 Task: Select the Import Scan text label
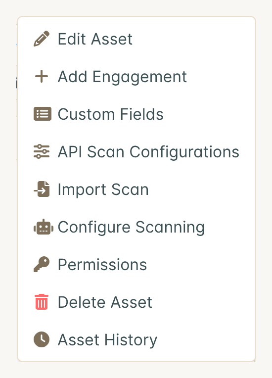[103, 189]
